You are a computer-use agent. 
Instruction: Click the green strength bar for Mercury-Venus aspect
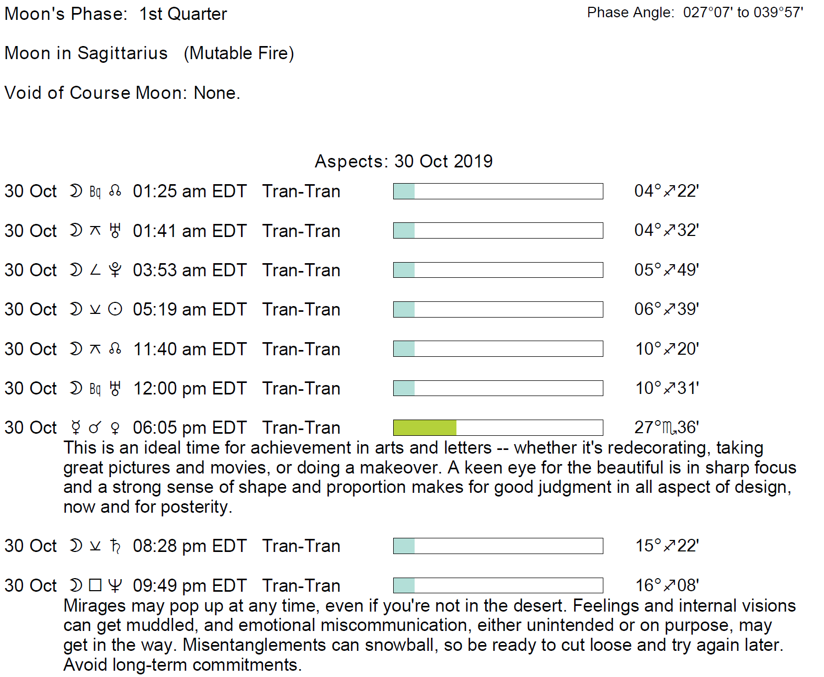tap(425, 427)
